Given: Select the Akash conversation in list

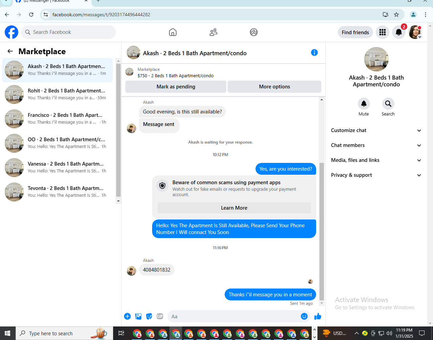Looking at the screenshot, I should [x=58, y=70].
